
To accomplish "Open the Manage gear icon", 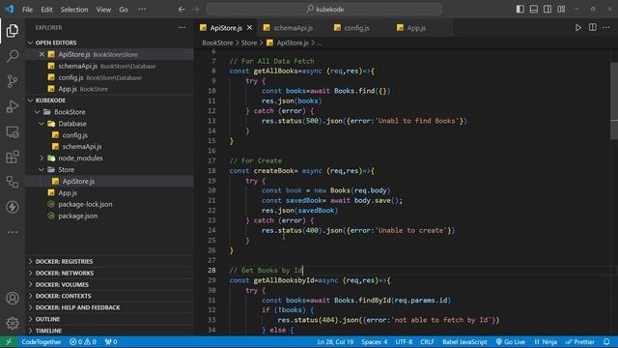I will [13, 323].
